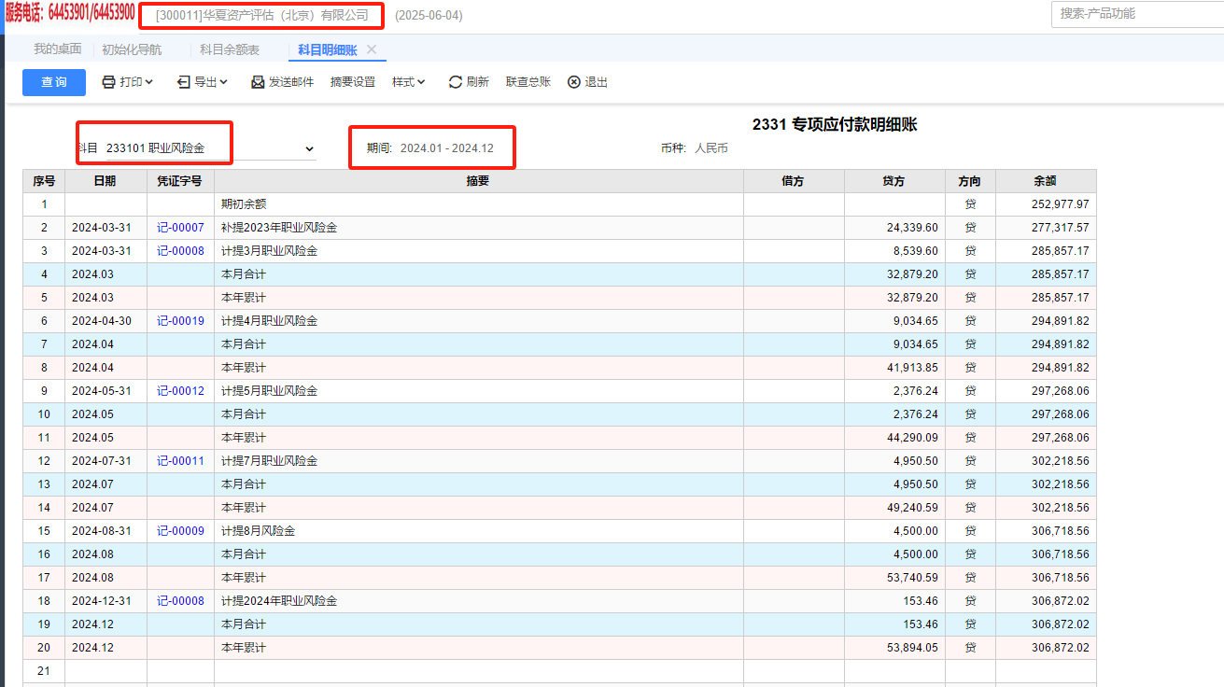Click the printer icon in the toolbar
The width and height of the screenshot is (1224, 687).
pyautogui.click(x=108, y=82)
